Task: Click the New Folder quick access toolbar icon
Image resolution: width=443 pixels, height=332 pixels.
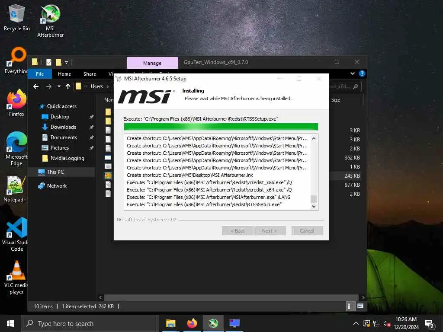Action: coord(58,62)
